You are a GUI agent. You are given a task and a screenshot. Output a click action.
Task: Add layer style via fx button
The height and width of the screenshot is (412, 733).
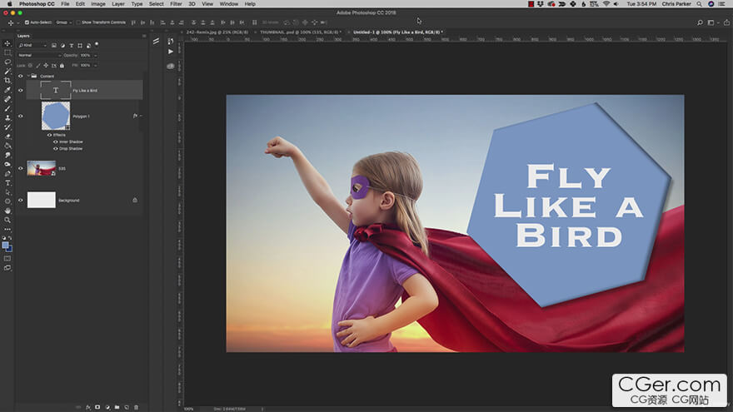coord(87,407)
